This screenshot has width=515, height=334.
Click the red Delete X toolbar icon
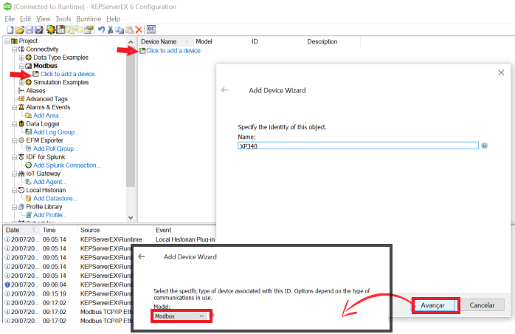tap(138, 30)
